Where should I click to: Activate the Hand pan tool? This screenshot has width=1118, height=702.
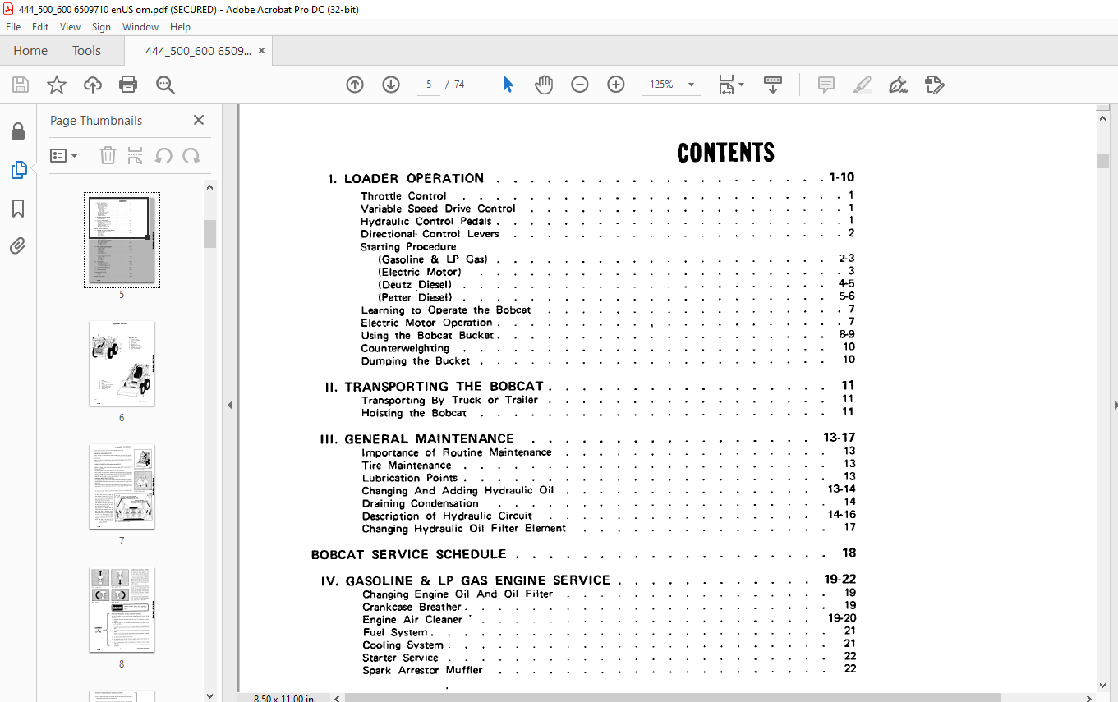click(544, 85)
